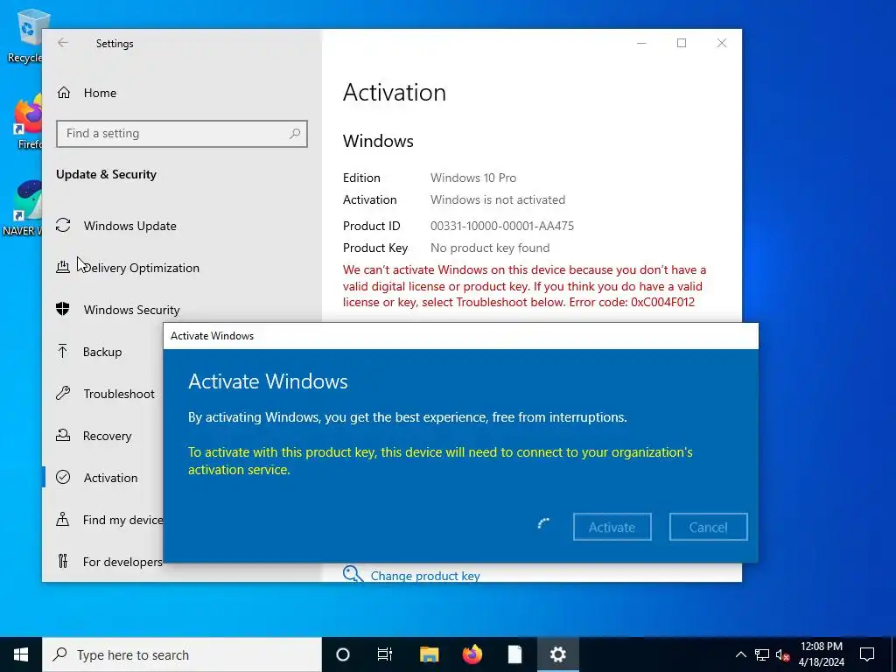Select Recovery in the sidebar

tap(107, 436)
